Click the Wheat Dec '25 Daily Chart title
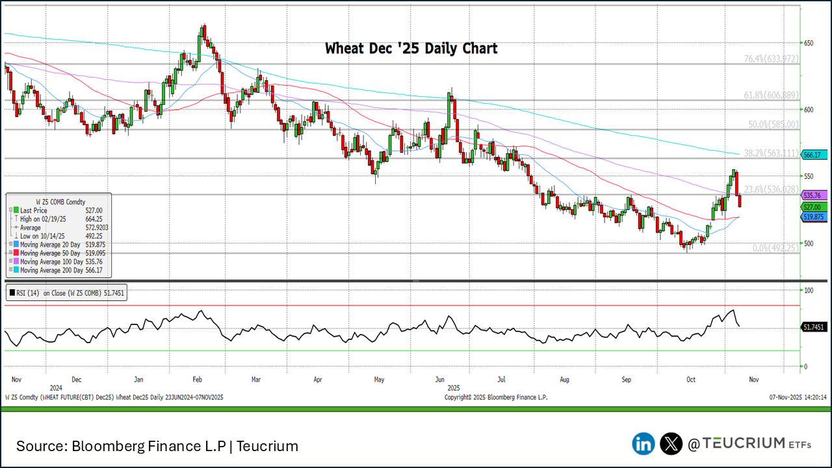The height and width of the screenshot is (468, 832). (x=411, y=48)
